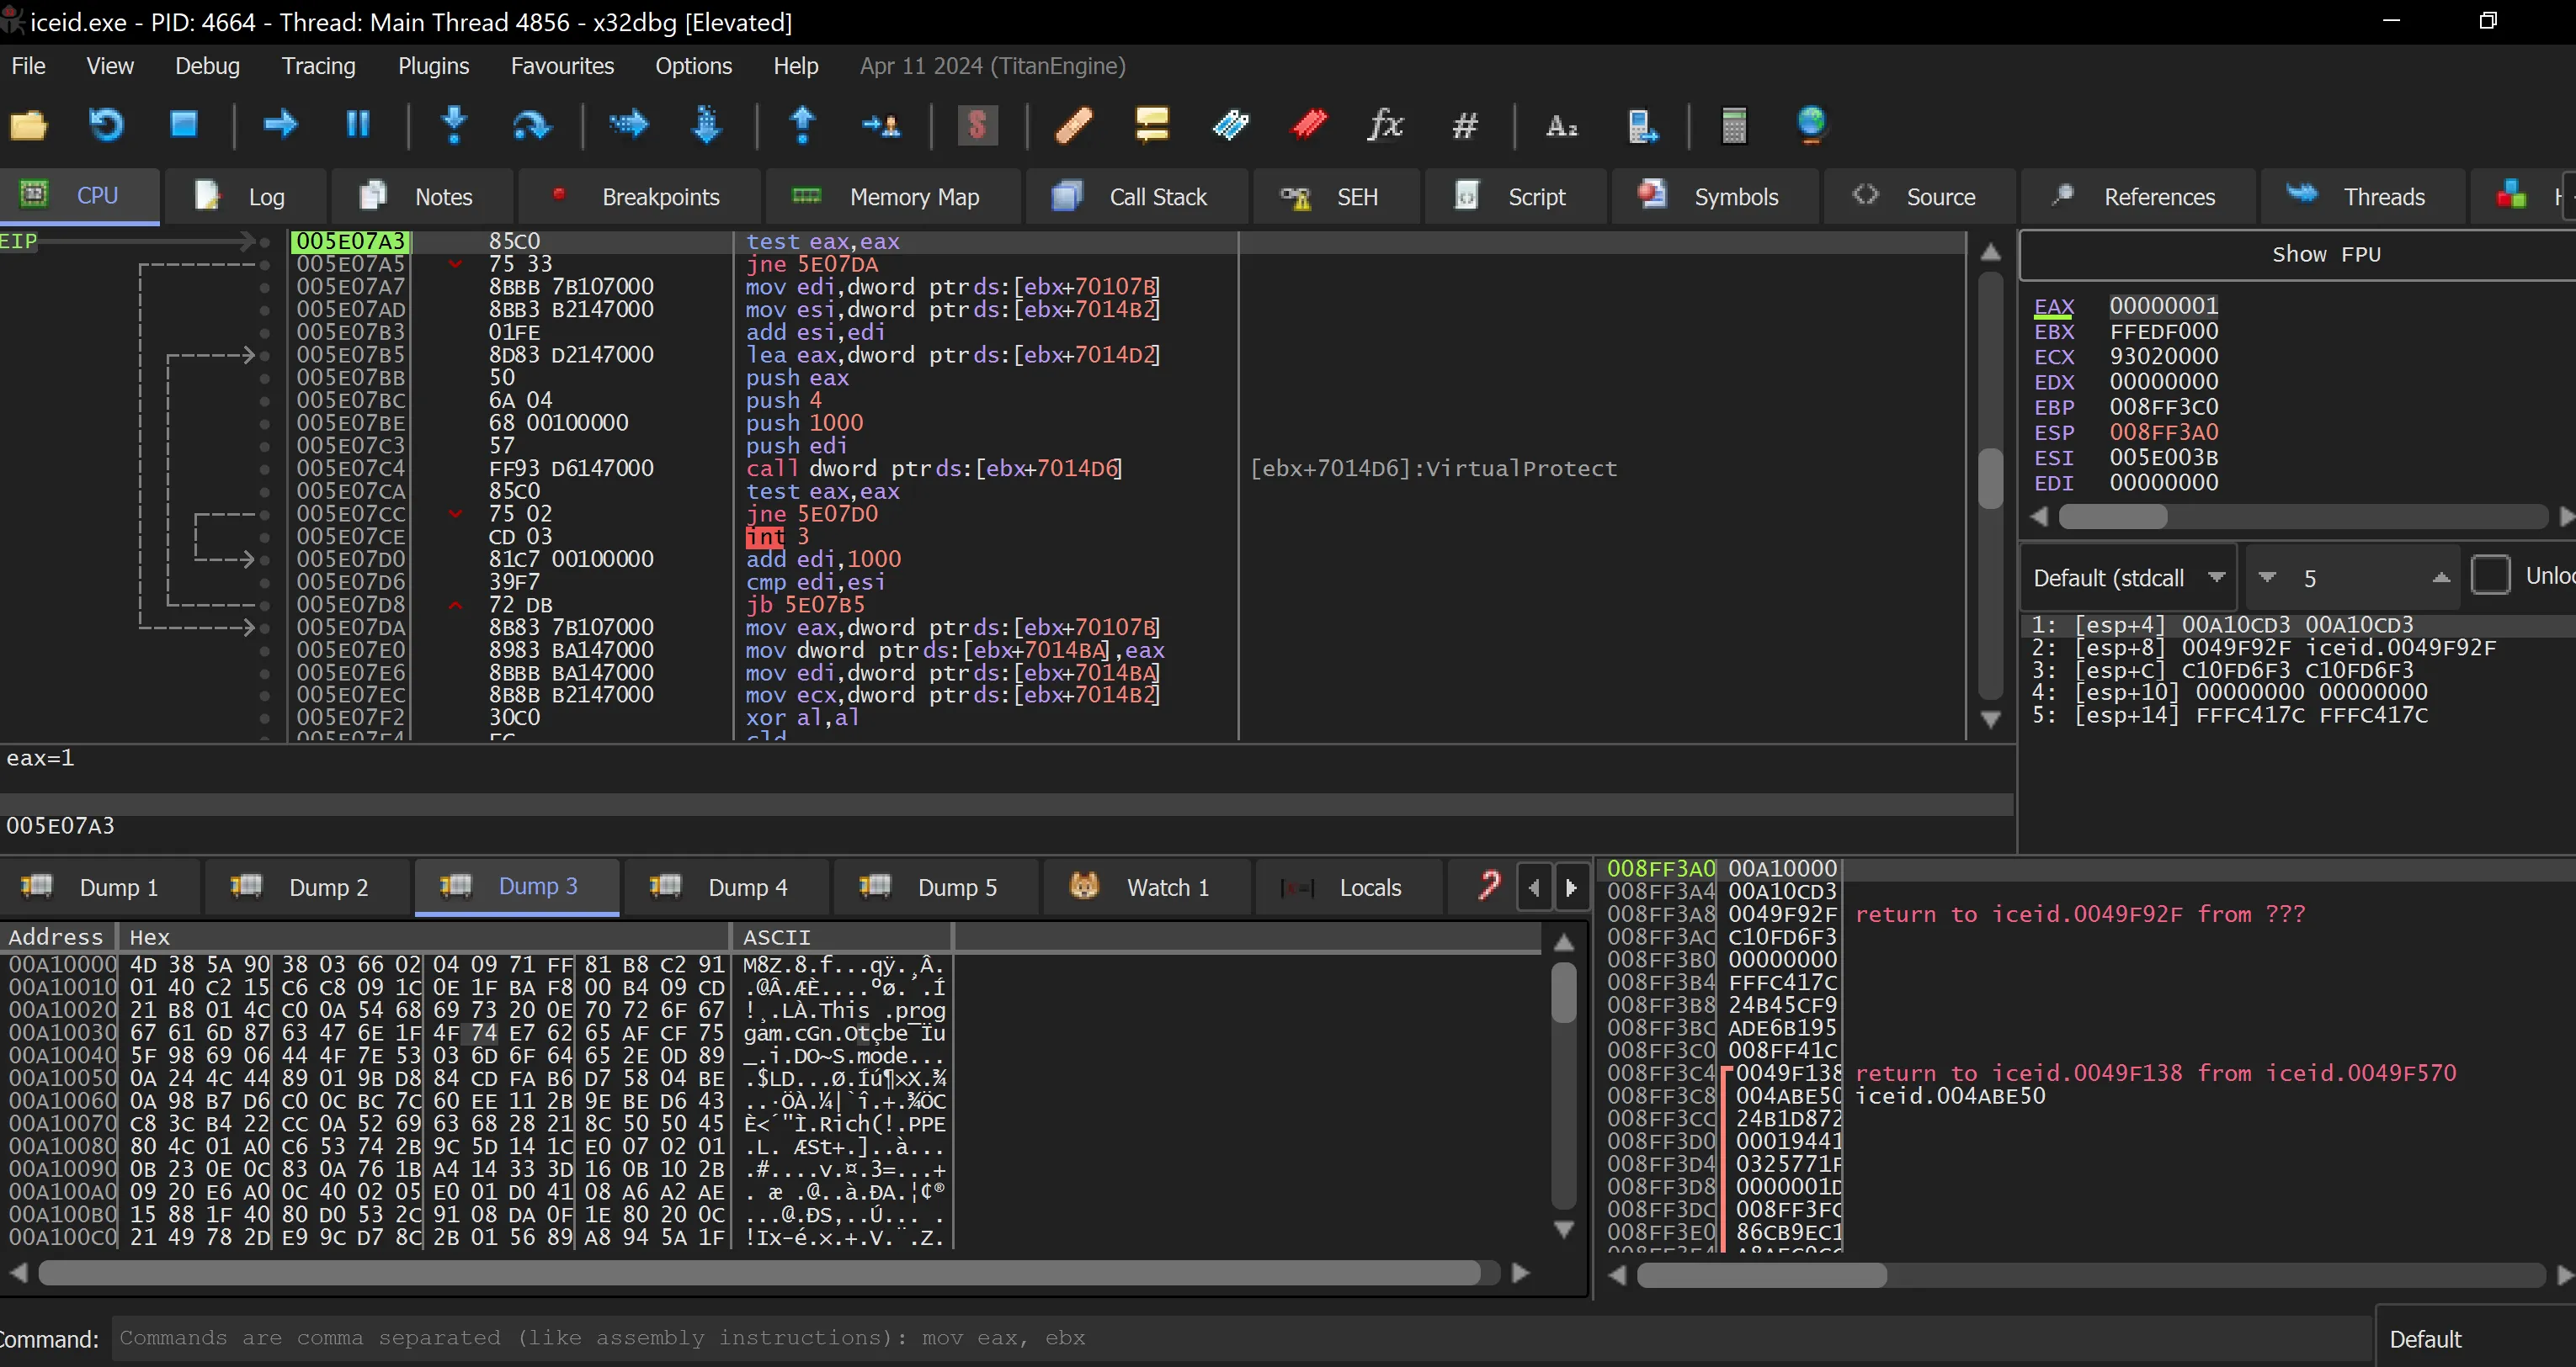Open the Default command type dropdown
The image size is (2576, 1367).
click(2475, 1339)
